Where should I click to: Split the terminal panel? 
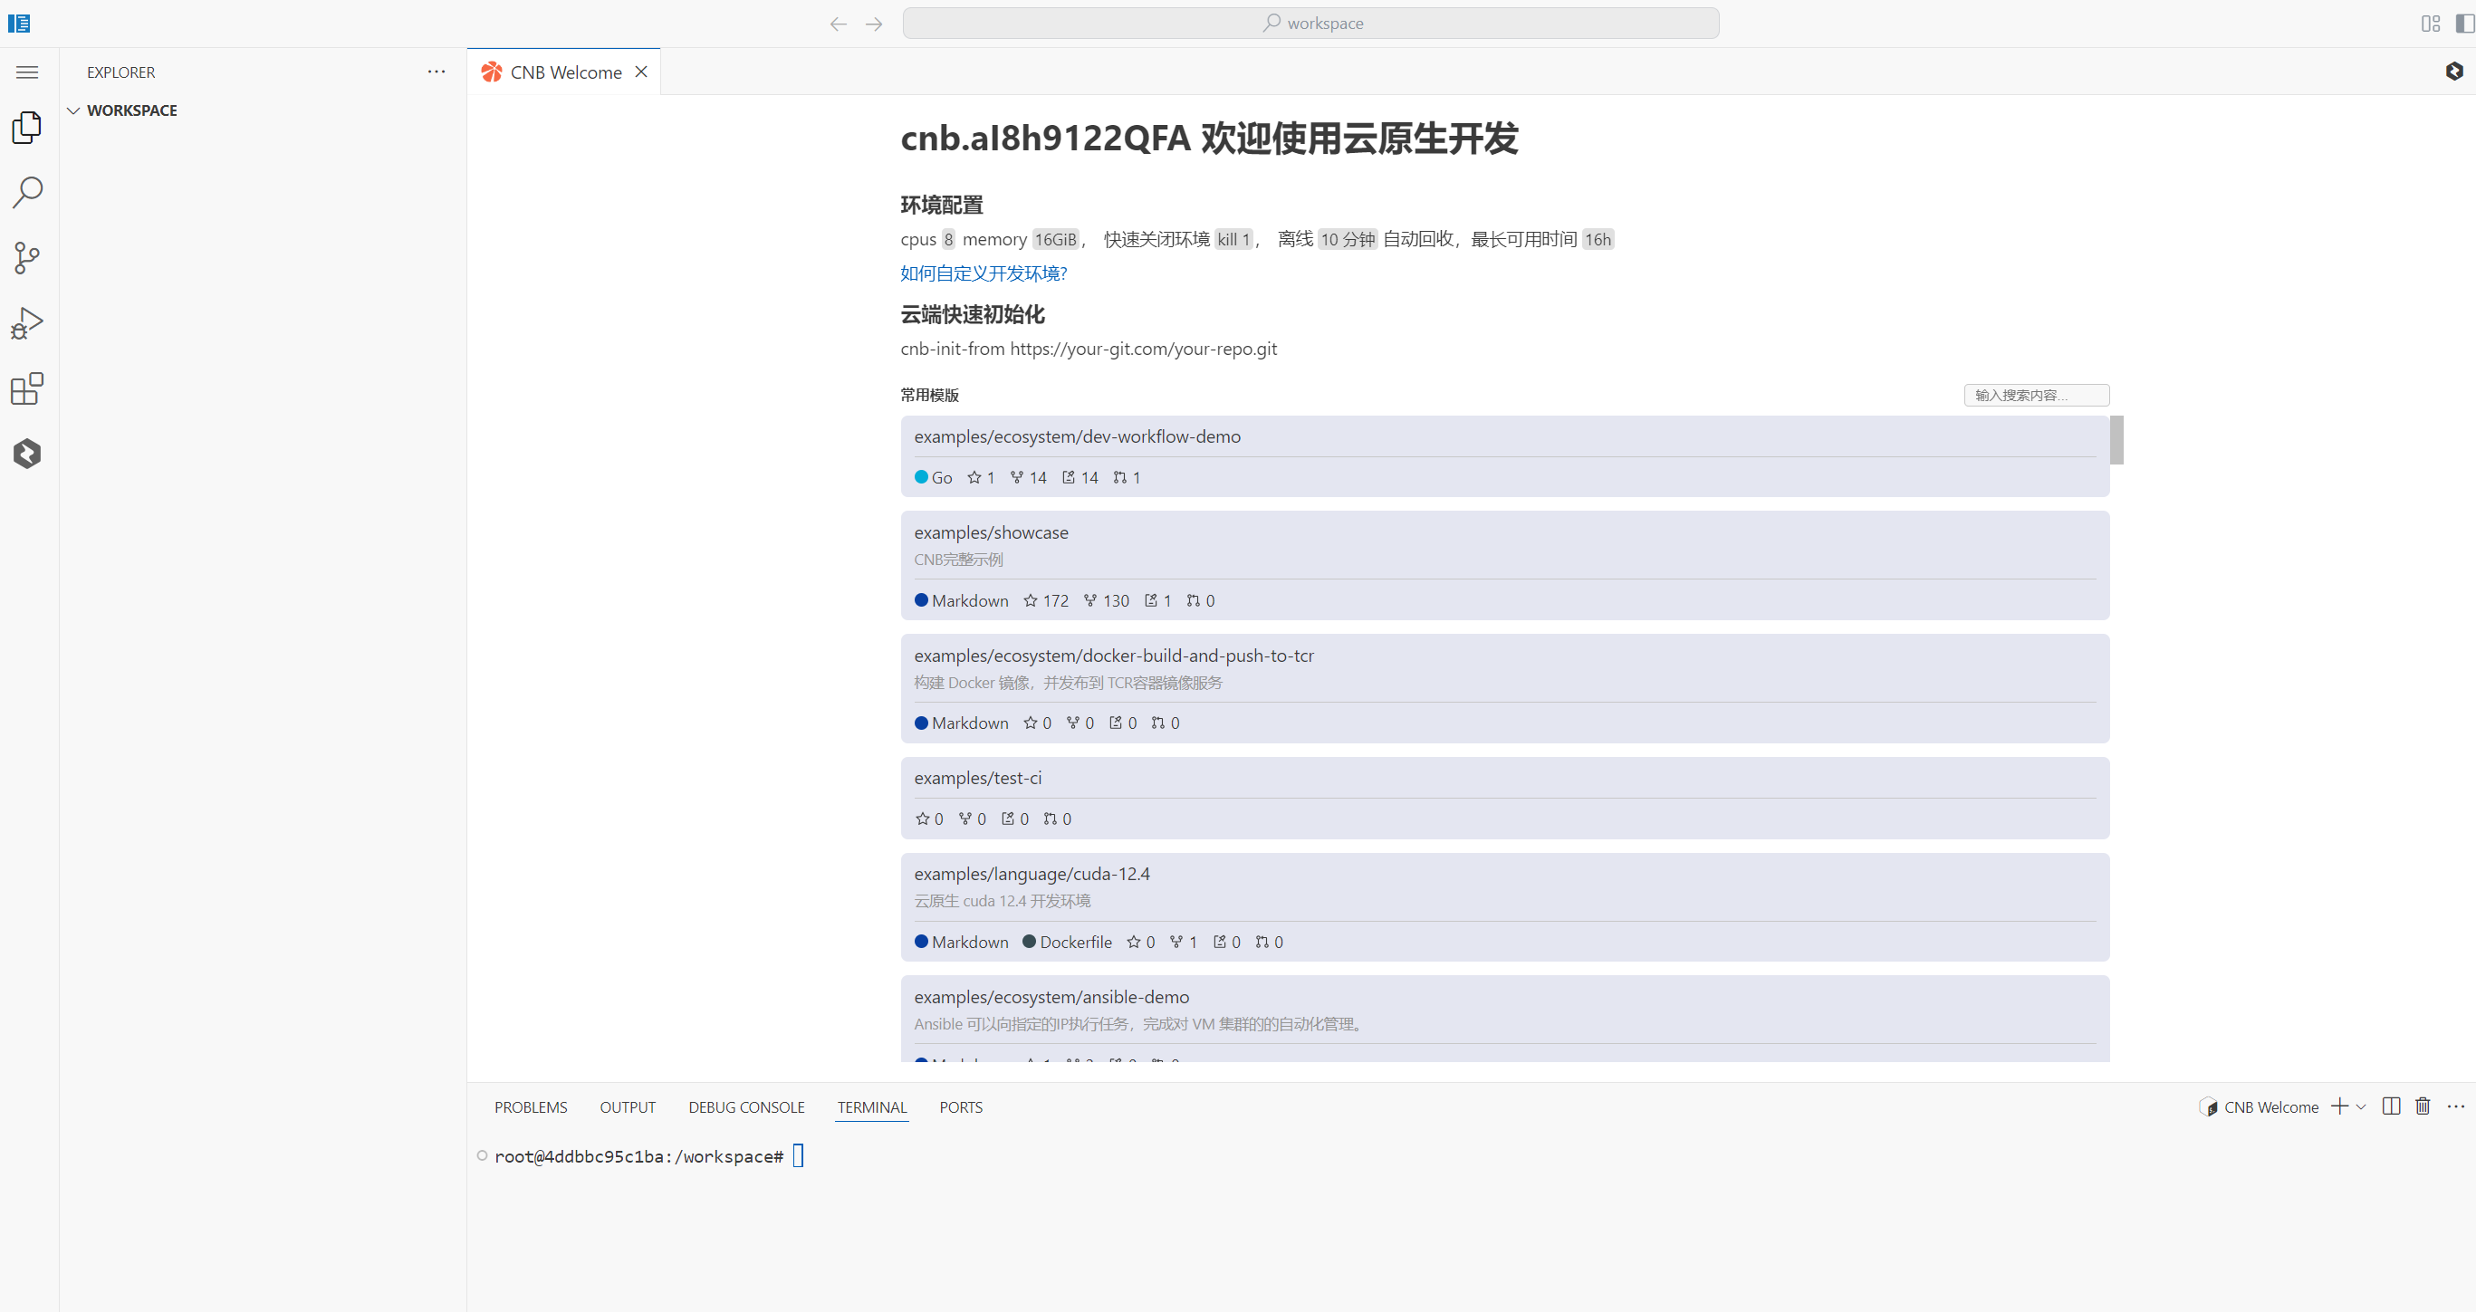point(2392,1106)
